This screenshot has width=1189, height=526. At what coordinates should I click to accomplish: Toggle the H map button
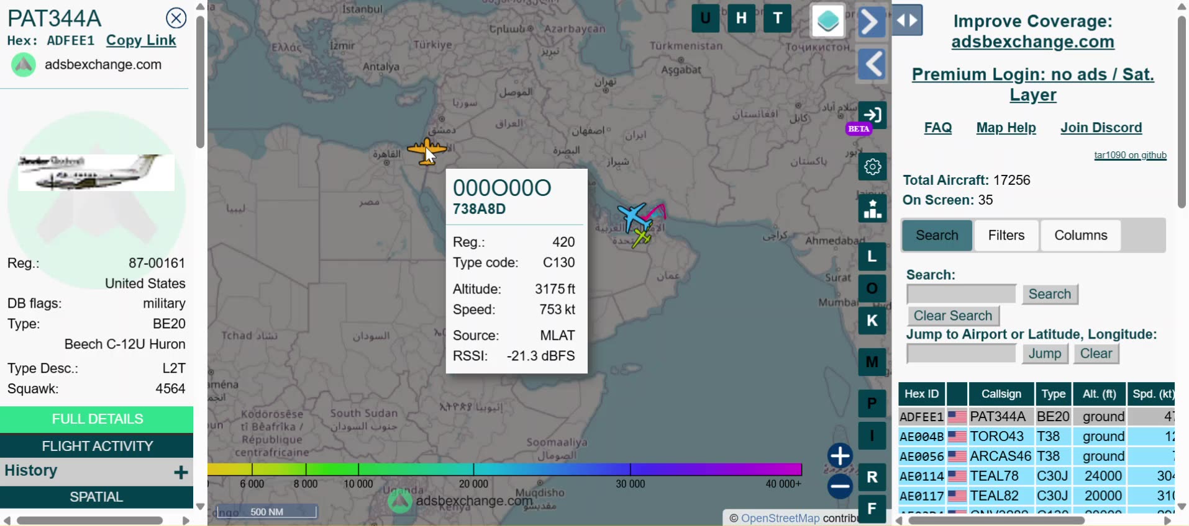[x=741, y=18]
